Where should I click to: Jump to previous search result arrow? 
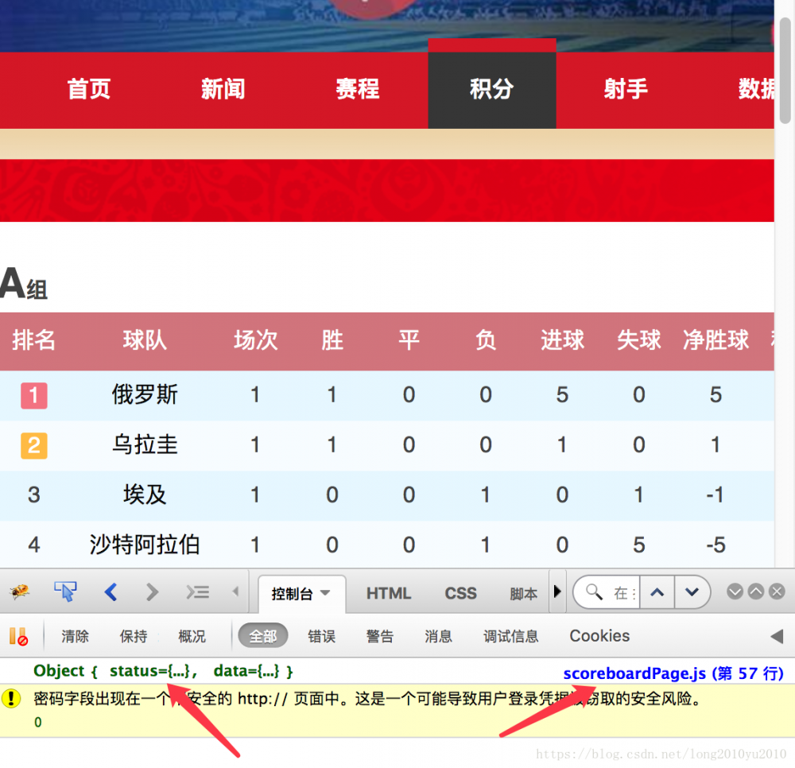[657, 592]
